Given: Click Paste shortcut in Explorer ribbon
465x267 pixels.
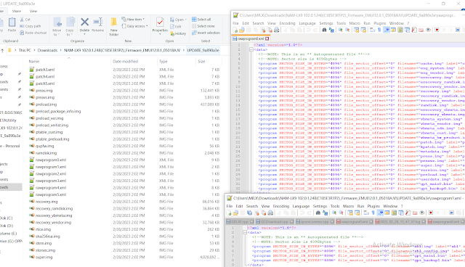Looking at the screenshot, I should [x=33, y=33].
